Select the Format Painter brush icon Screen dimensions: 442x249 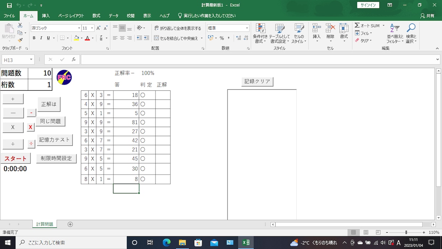tap(20, 40)
